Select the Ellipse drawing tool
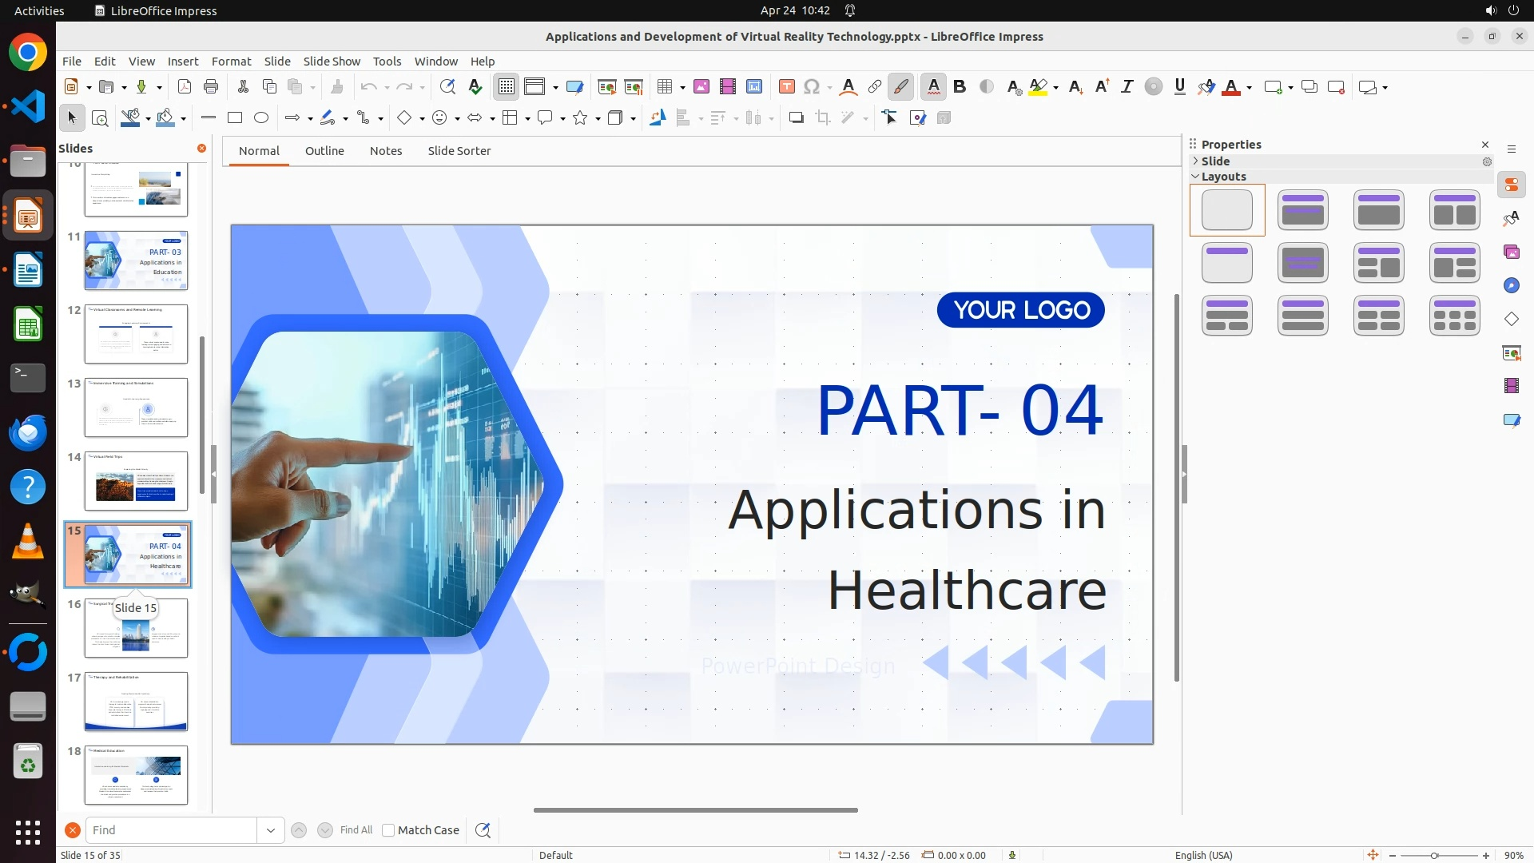Viewport: 1534px width, 863px height. pos(261,118)
